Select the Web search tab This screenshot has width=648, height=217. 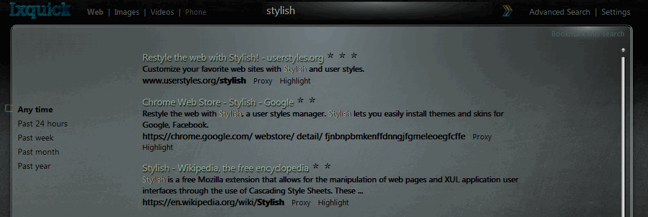[95, 12]
